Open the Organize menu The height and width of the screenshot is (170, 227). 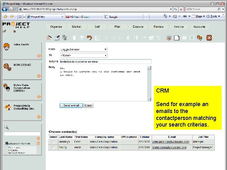point(56,27)
